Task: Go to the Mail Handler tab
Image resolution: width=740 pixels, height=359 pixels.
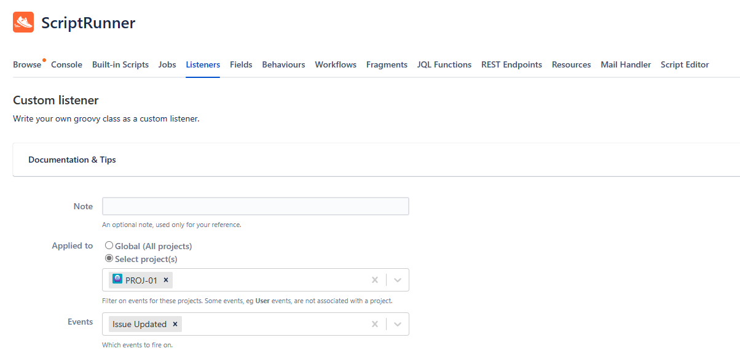Action: click(x=626, y=64)
